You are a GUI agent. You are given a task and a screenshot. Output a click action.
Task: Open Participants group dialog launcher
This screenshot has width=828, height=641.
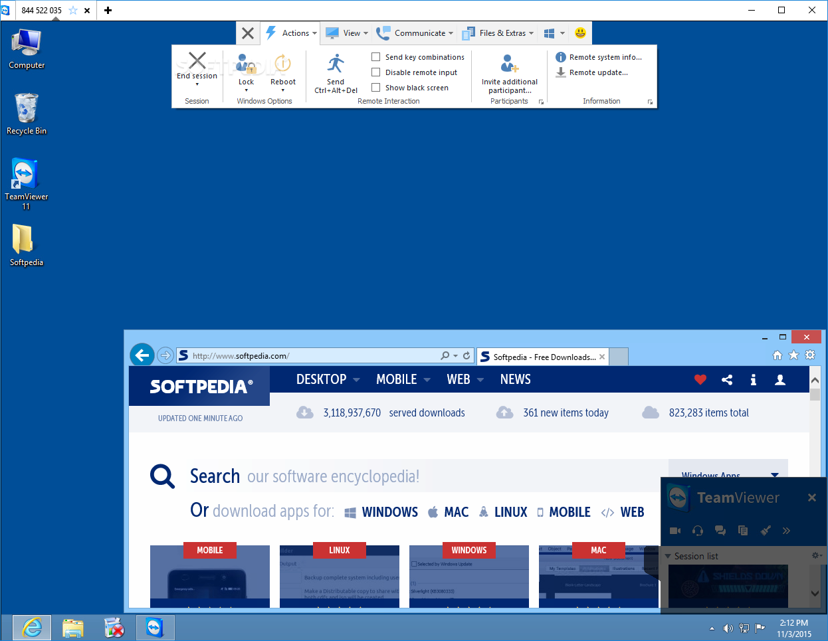(541, 102)
